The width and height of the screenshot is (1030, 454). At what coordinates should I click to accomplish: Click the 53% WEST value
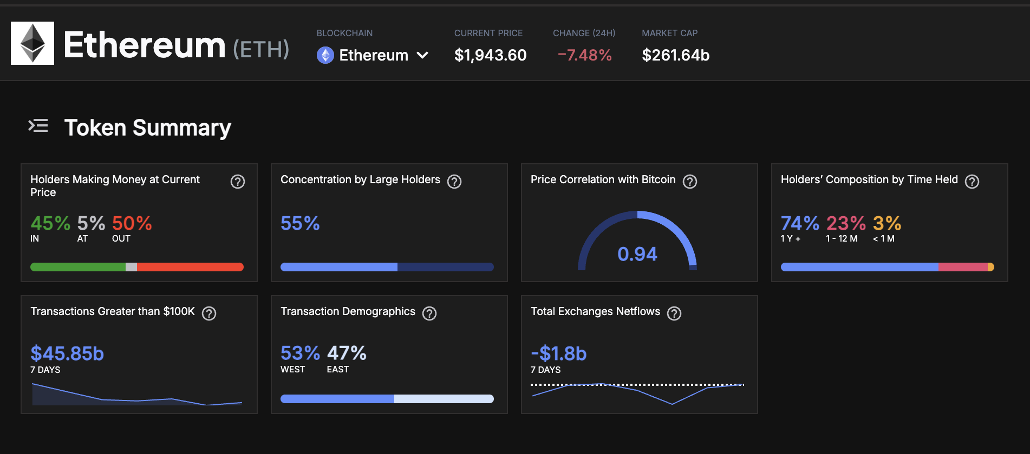point(300,353)
